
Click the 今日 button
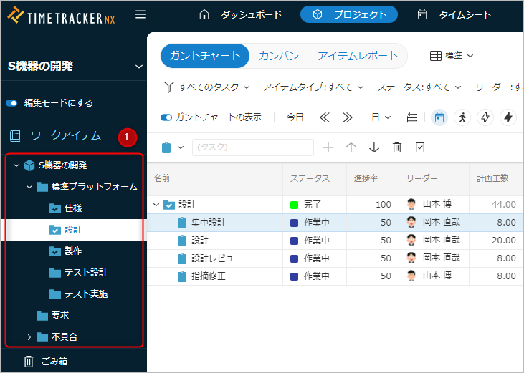(x=295, y=117)
